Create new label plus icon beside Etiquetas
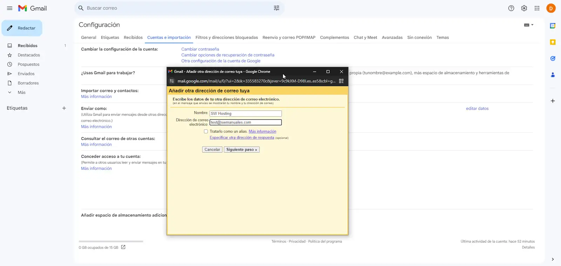Screen dimensions: 561x266 point(64,108)
